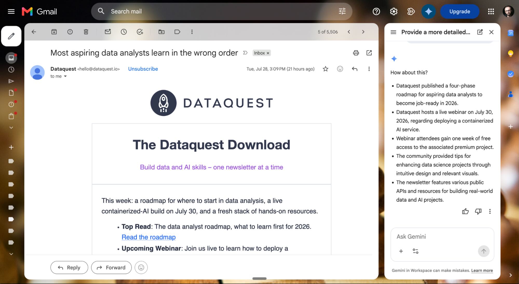The image size is (519, 284).
Task: Go to older email arrow
Action: (363, 32)
